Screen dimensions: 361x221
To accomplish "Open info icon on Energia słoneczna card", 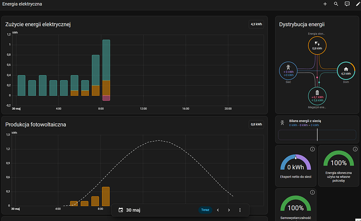I will 355,149.
